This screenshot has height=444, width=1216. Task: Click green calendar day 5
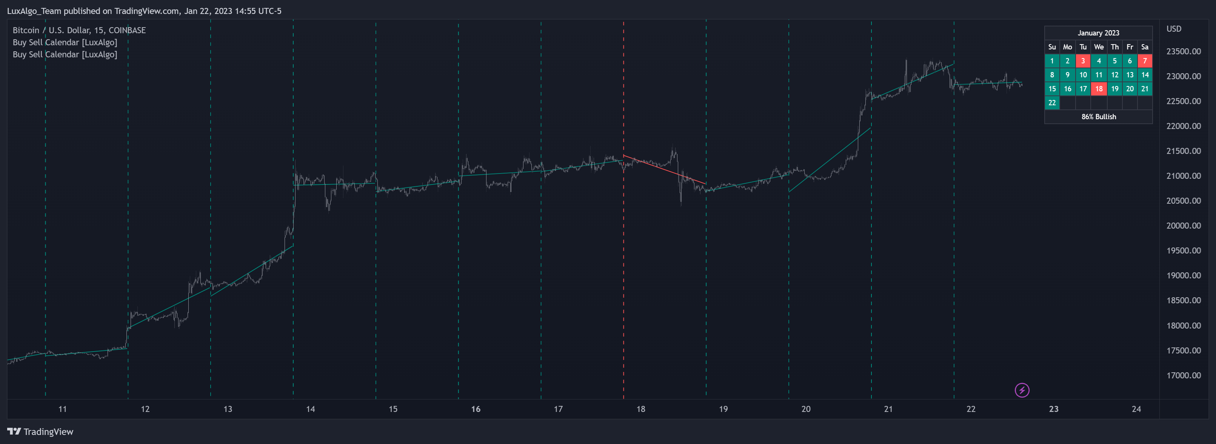coord(1114,61)
